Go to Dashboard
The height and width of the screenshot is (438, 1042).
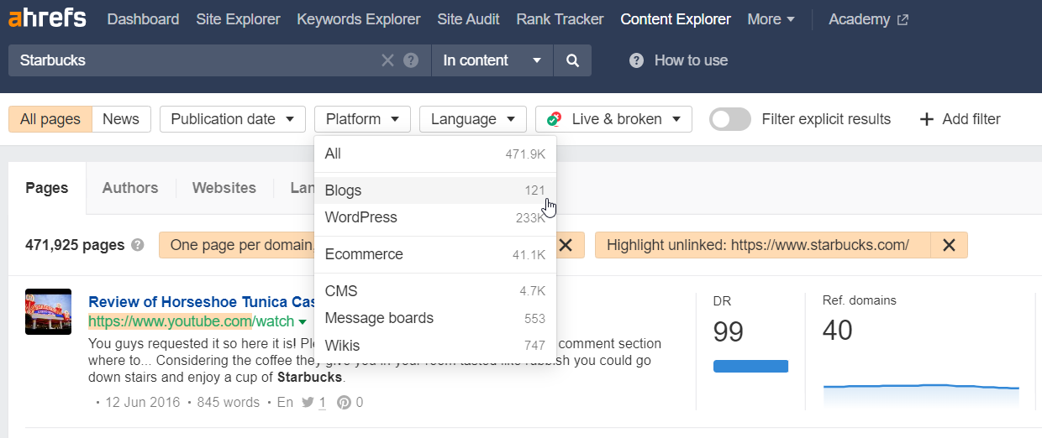(x=143, y=19)
